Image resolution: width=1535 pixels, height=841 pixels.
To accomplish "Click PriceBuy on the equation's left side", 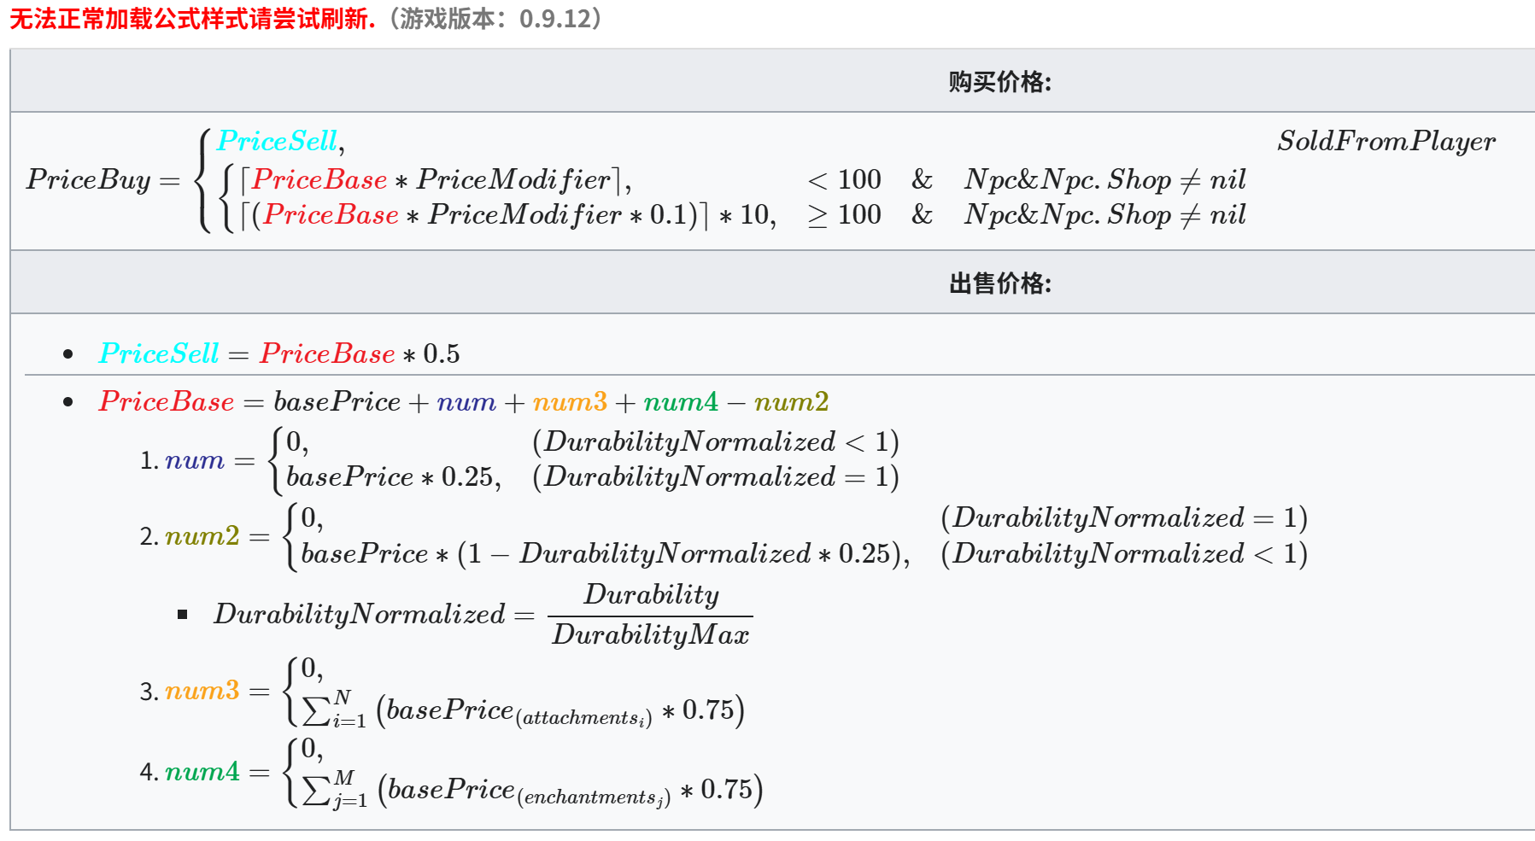I will (88, 180).
